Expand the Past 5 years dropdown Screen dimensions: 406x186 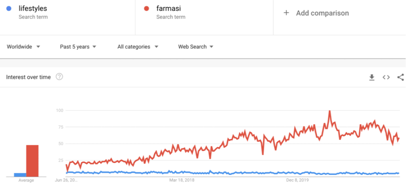[x=78, y=47]
